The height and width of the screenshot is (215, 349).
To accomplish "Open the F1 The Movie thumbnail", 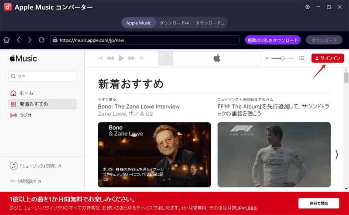I will click(x=274, y=155).
